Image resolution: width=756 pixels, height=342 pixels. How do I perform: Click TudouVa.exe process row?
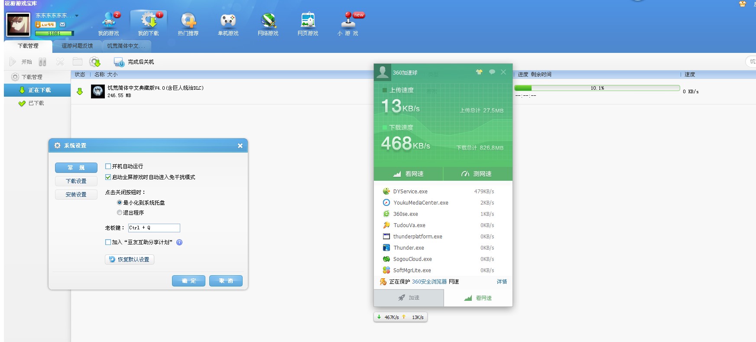[443, 225]
